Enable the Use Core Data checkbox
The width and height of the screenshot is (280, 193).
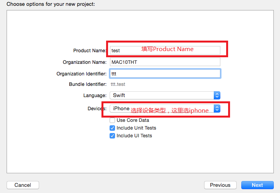(x=112, y=120)
